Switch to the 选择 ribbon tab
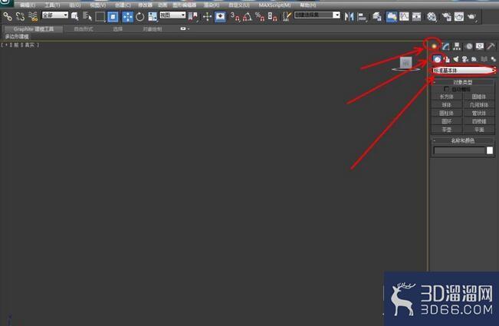The width and height of the screenshot is (499, 326). coord(117,29)
